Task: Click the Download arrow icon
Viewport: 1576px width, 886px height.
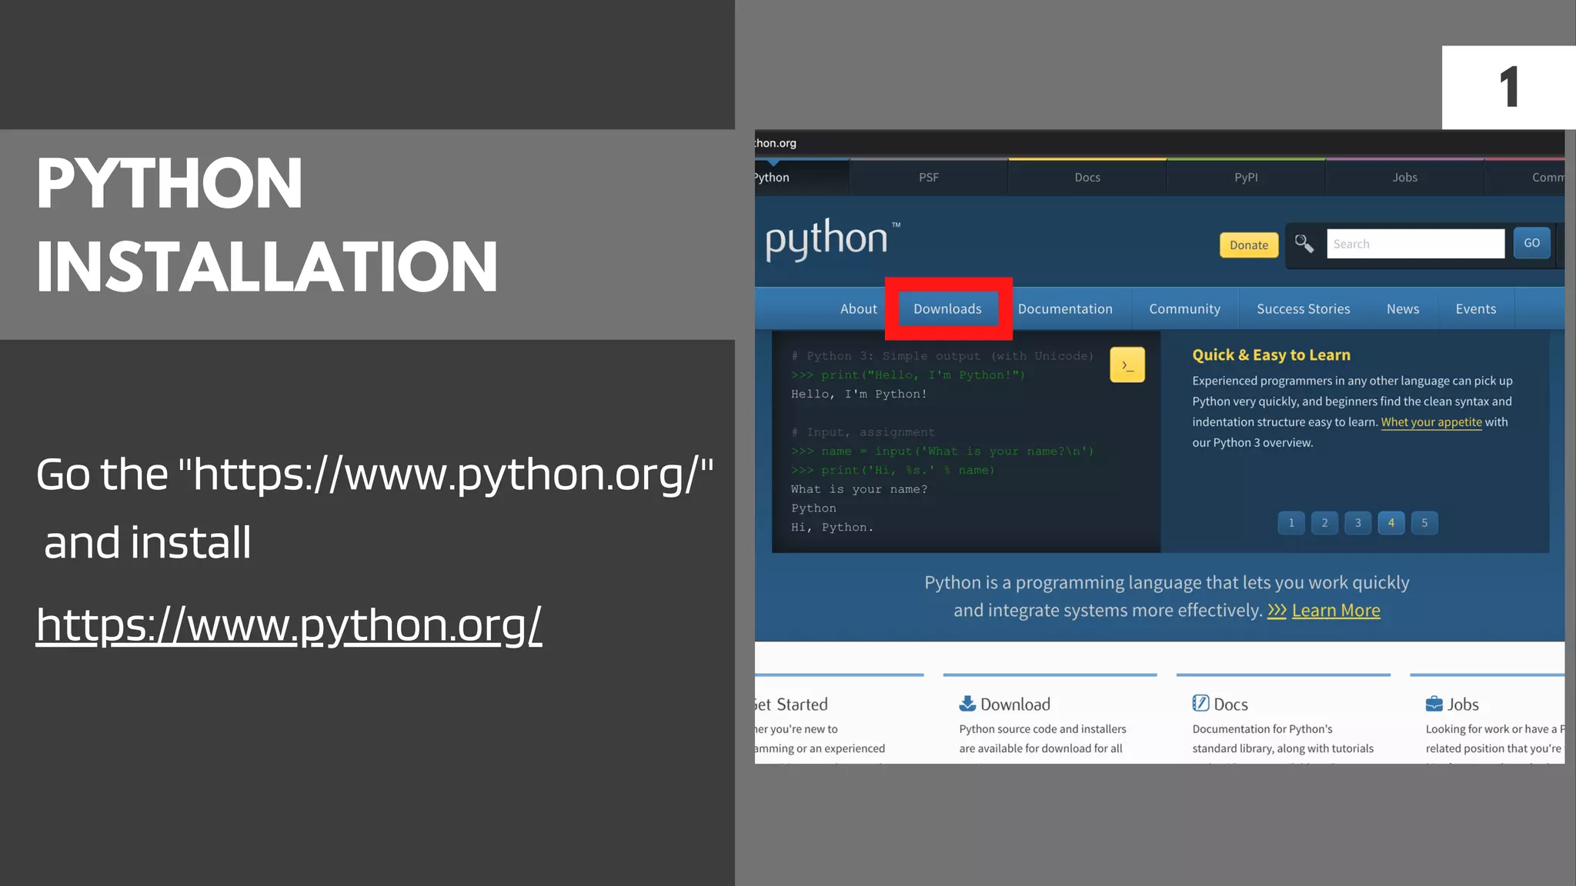Action: click(967, 704)
